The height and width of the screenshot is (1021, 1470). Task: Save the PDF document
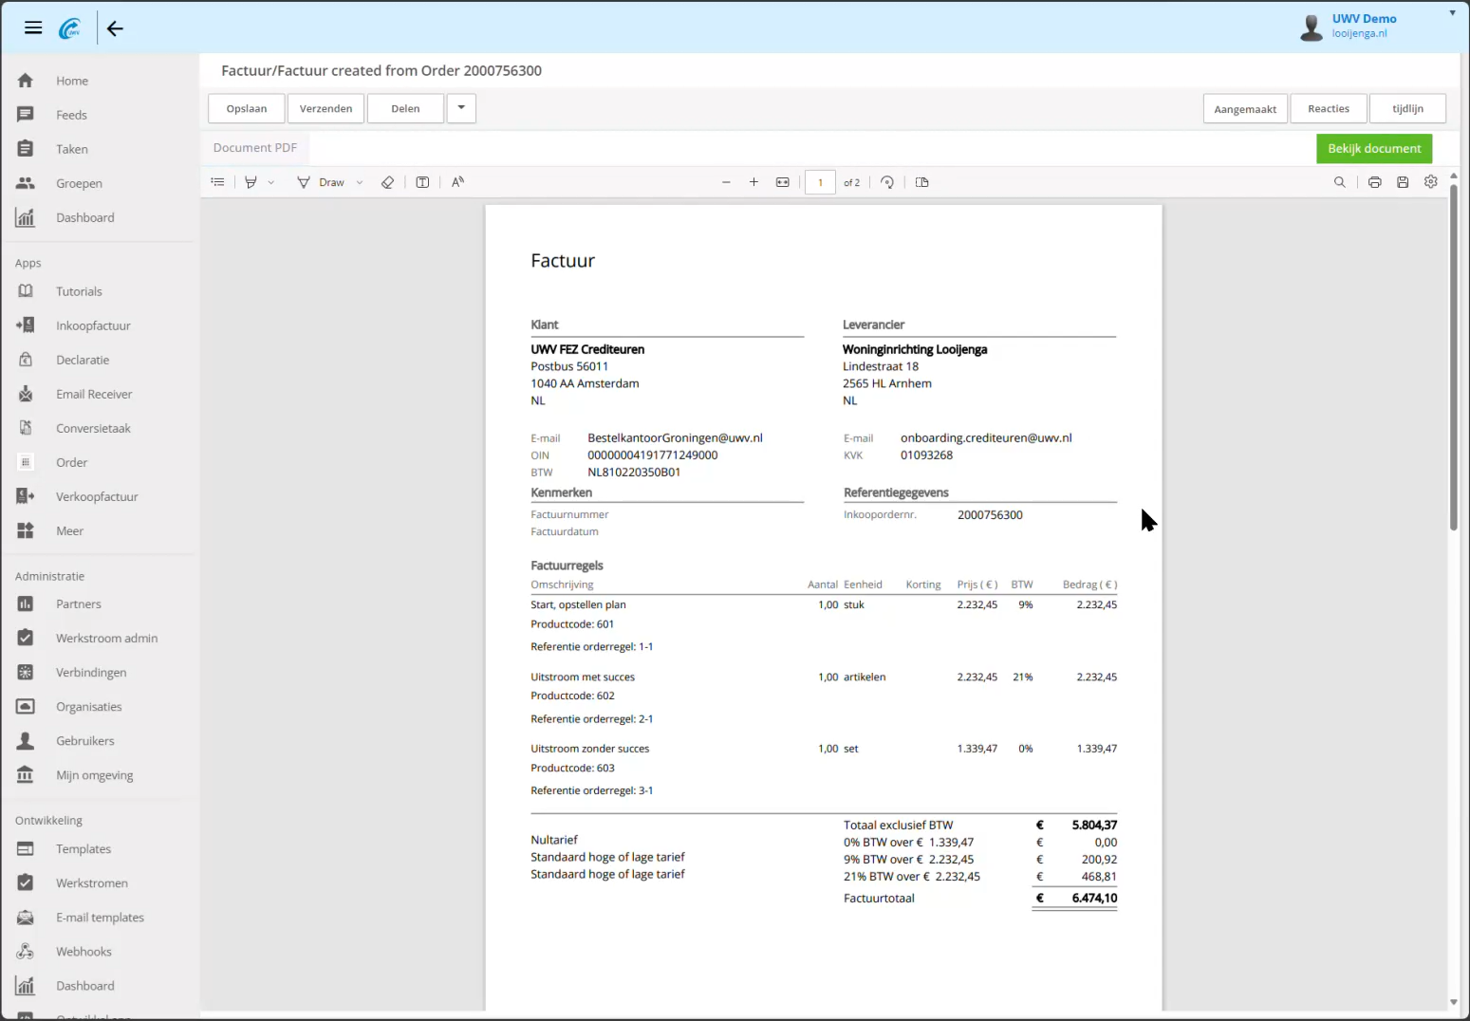point(1403,182)
